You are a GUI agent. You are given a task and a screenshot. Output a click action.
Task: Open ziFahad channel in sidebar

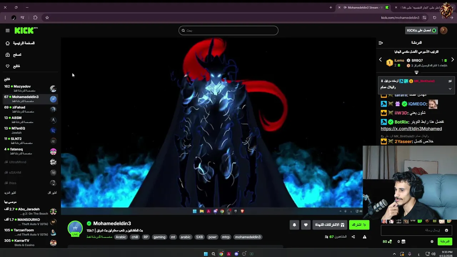pyautogui.click(x=30, y=109)
